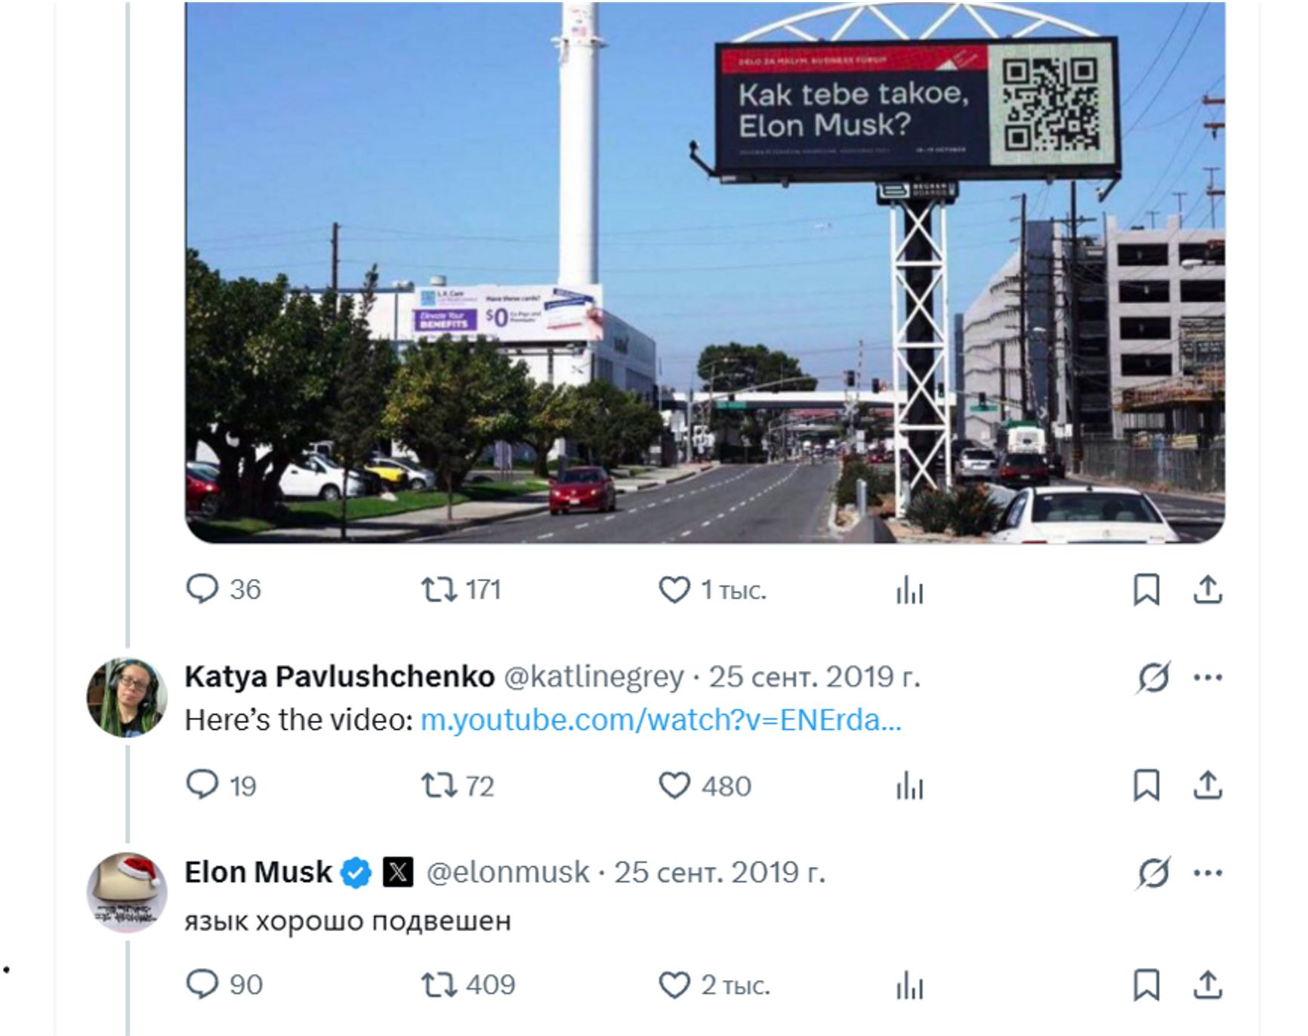The height and width of the screenshot is (1036, 1308).
Task: Bookmark the billboard photo tweet
Action: [x=1146, y=590]
